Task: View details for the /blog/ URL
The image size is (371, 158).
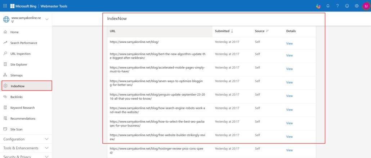Action: click(x=289, y=44)
